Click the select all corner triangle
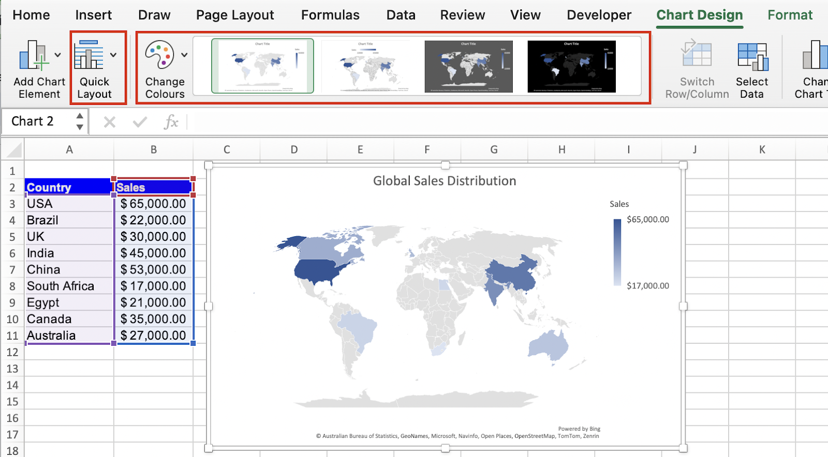 pos(13,149)
